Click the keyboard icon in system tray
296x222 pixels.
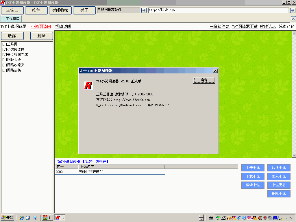[x=211, y=218]
